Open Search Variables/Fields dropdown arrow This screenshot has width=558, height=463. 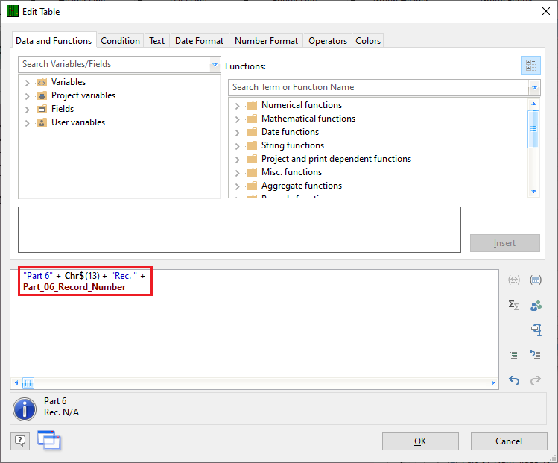[215, 65]
